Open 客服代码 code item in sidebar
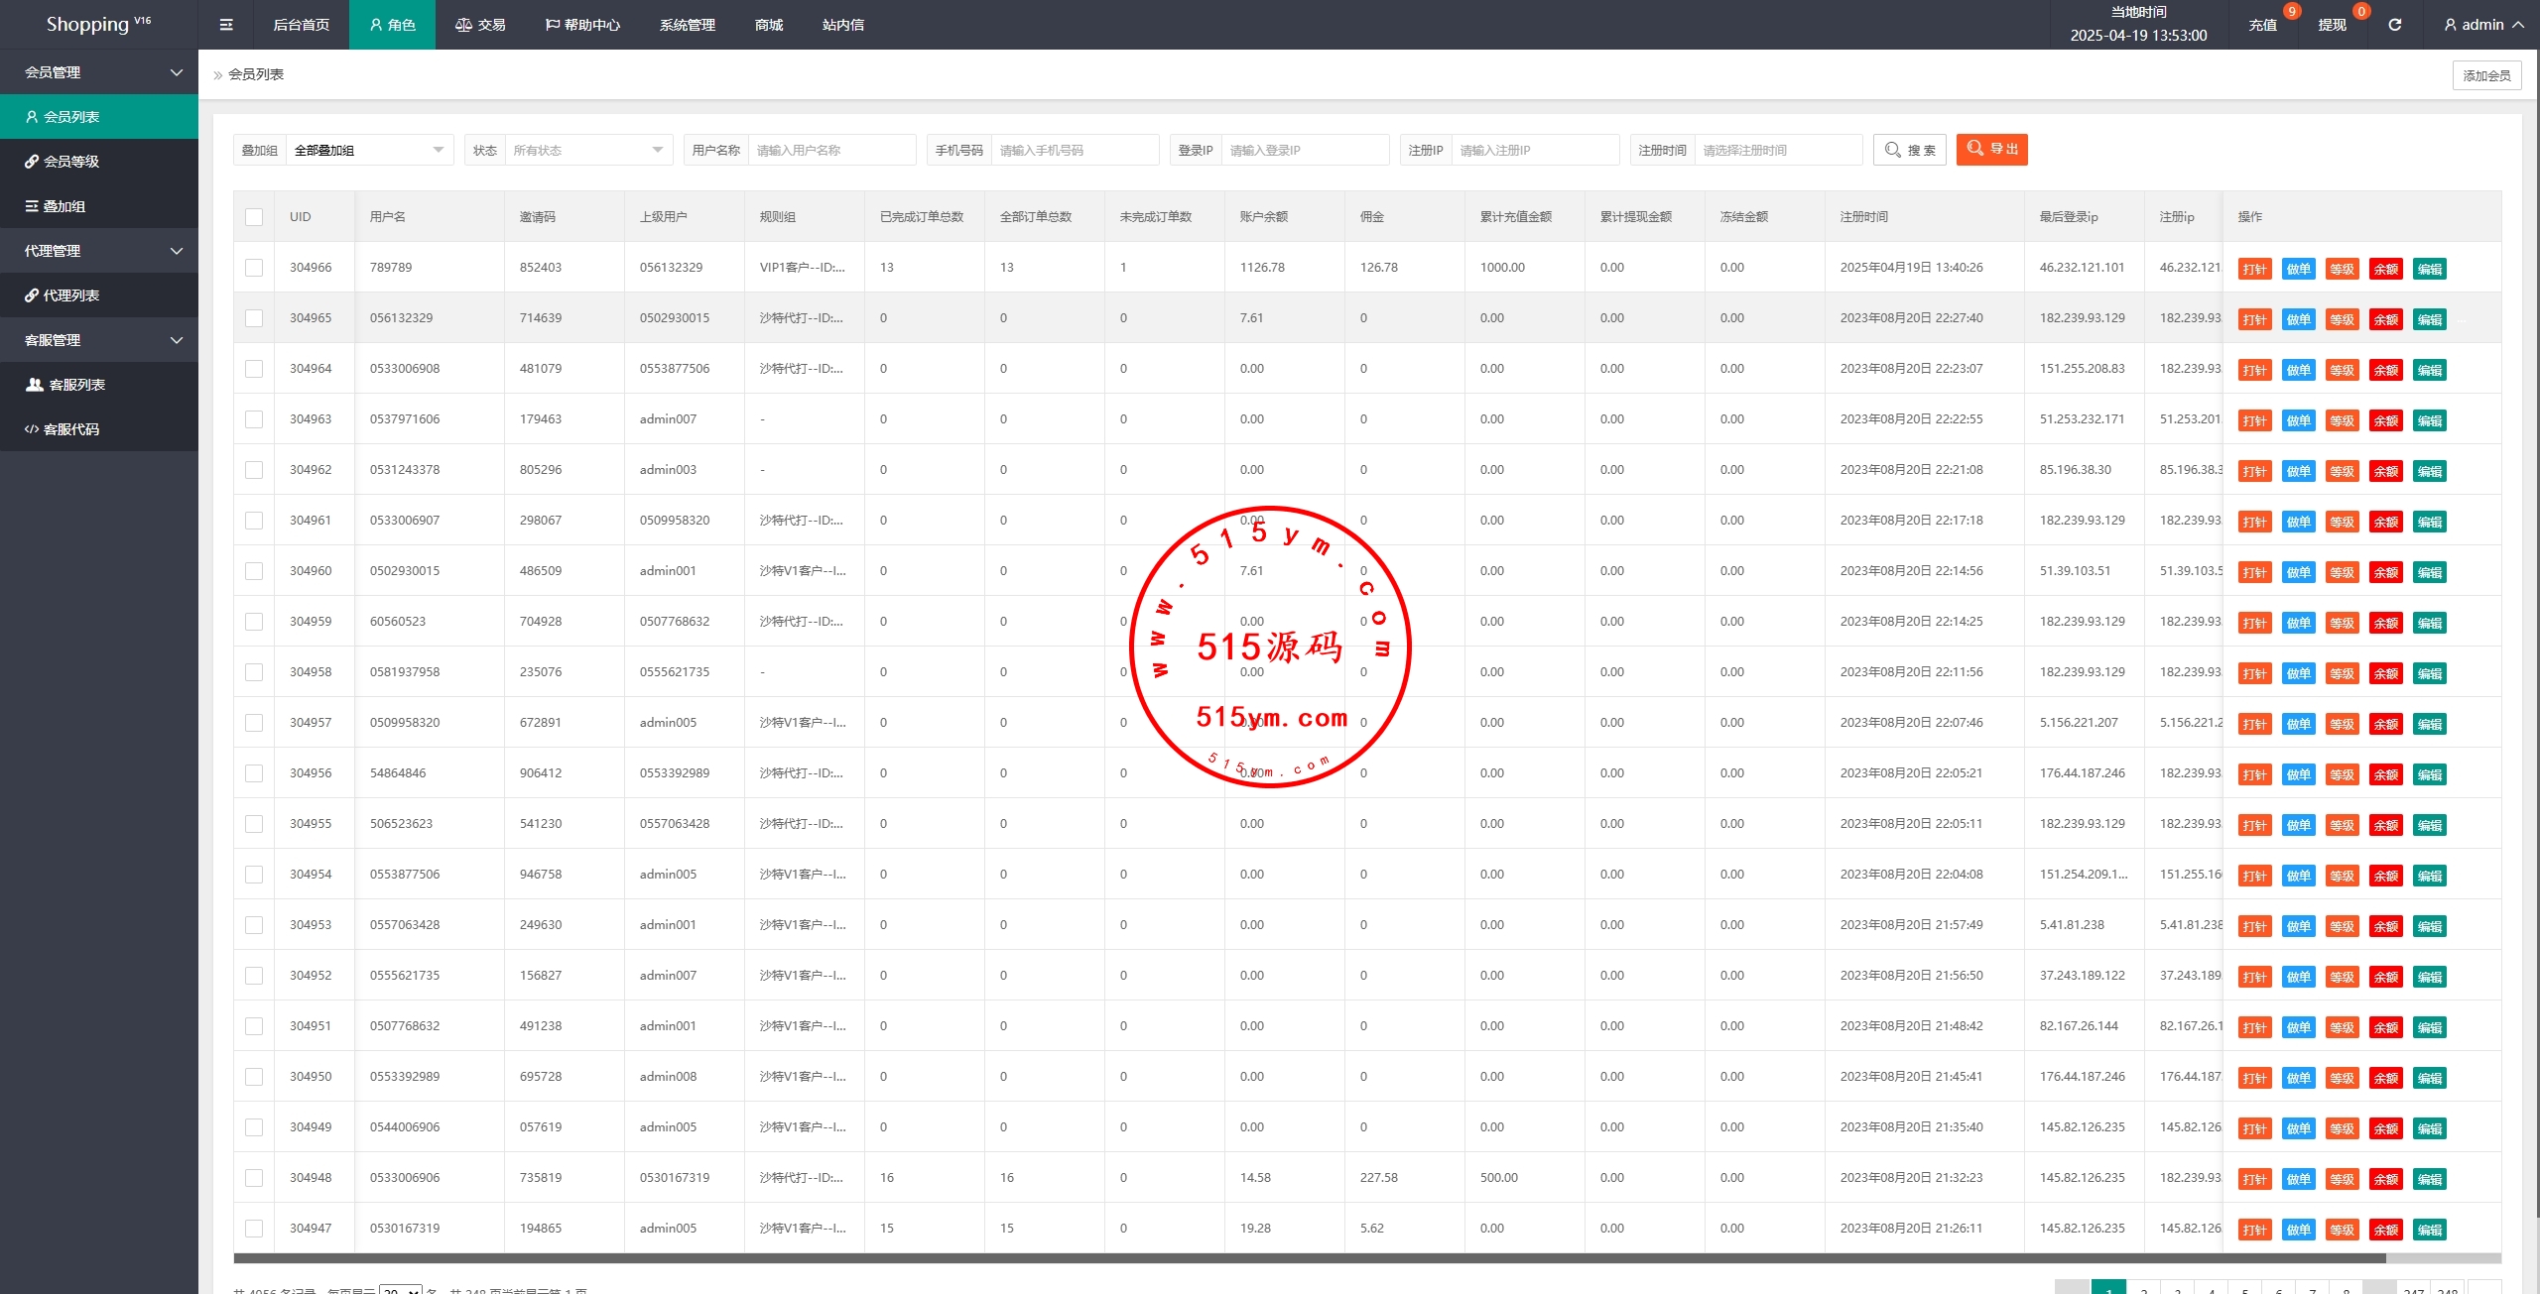Viewport: 2540px width, 1294px height. click(70, 429)
